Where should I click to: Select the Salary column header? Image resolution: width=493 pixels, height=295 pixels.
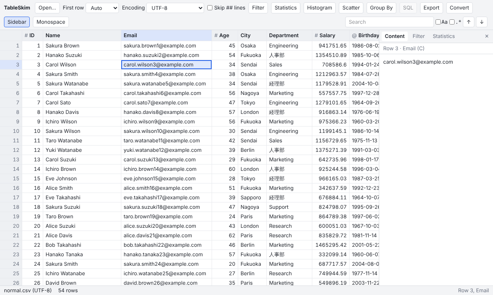pos(331,36)
